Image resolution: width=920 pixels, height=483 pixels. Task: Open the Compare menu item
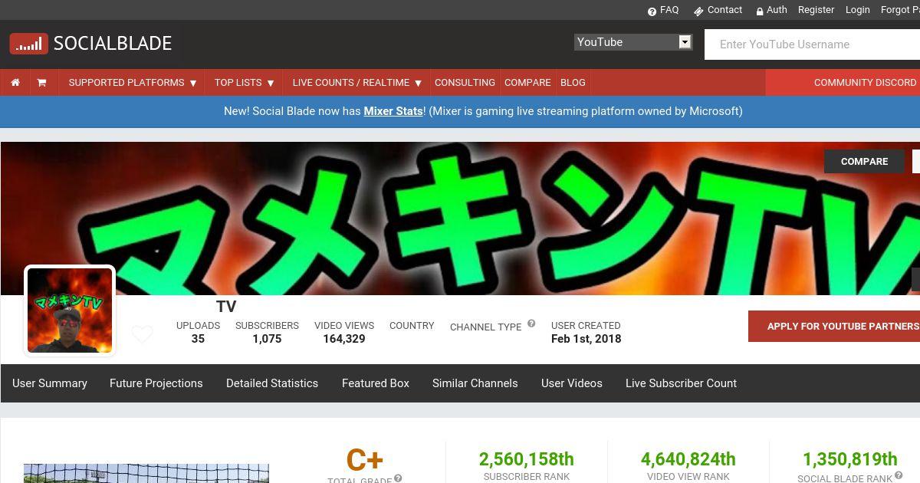pos(527,82)
